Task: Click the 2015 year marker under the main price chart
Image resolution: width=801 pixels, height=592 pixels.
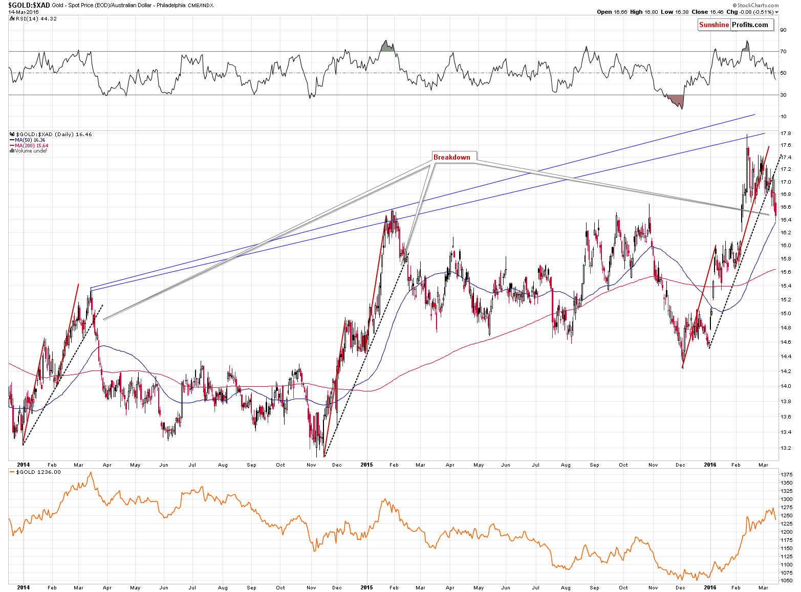Action: (x=366, y=465)
